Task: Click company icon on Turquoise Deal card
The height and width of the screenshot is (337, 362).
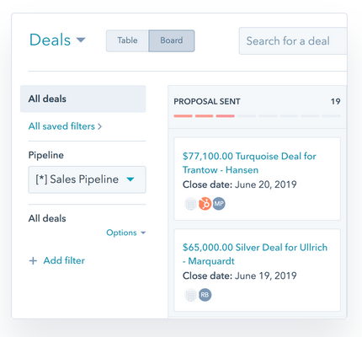Action: (x=191, y=204)
